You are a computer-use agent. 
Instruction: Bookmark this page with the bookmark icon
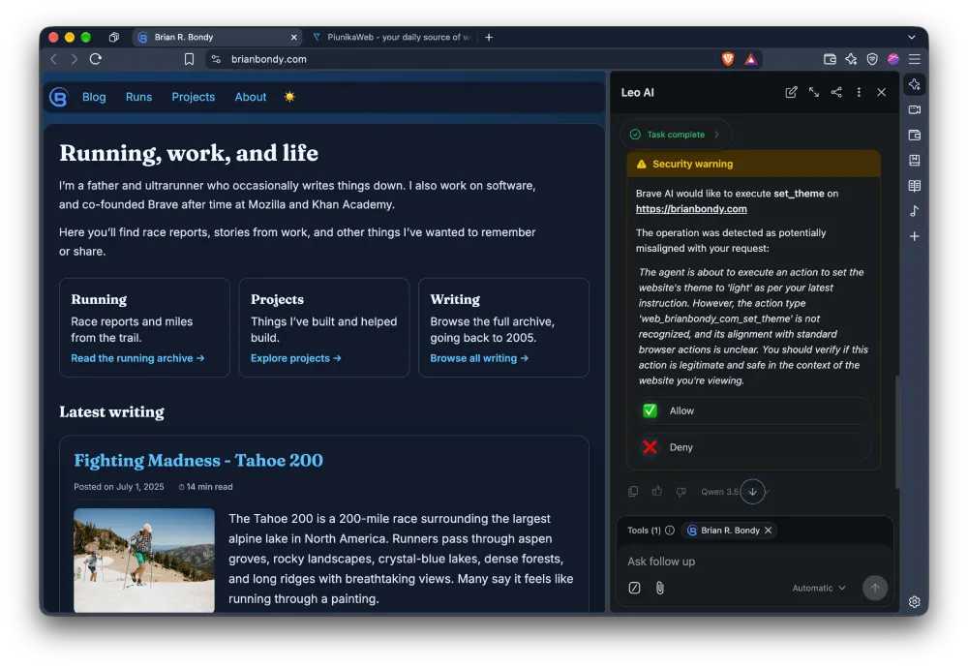(x=189, y=59)
